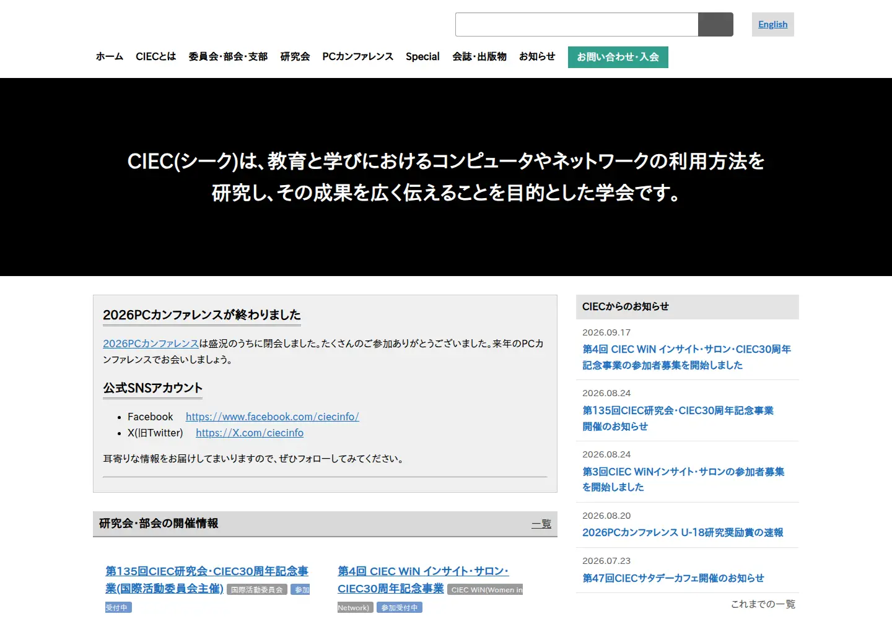Click the 研究会・部会の開催情報 section title
The image size is (892, 619).
[159, 524]
